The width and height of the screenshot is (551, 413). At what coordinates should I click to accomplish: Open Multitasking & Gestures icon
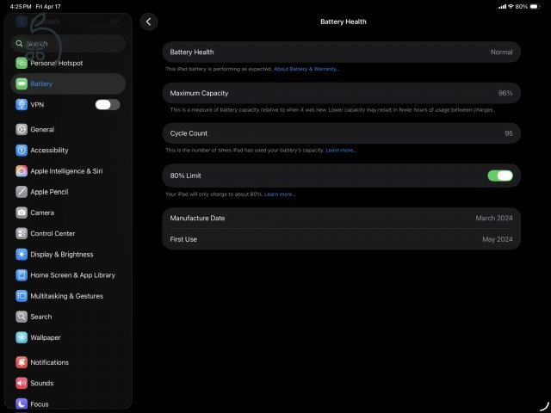click(x=22, y=296)
